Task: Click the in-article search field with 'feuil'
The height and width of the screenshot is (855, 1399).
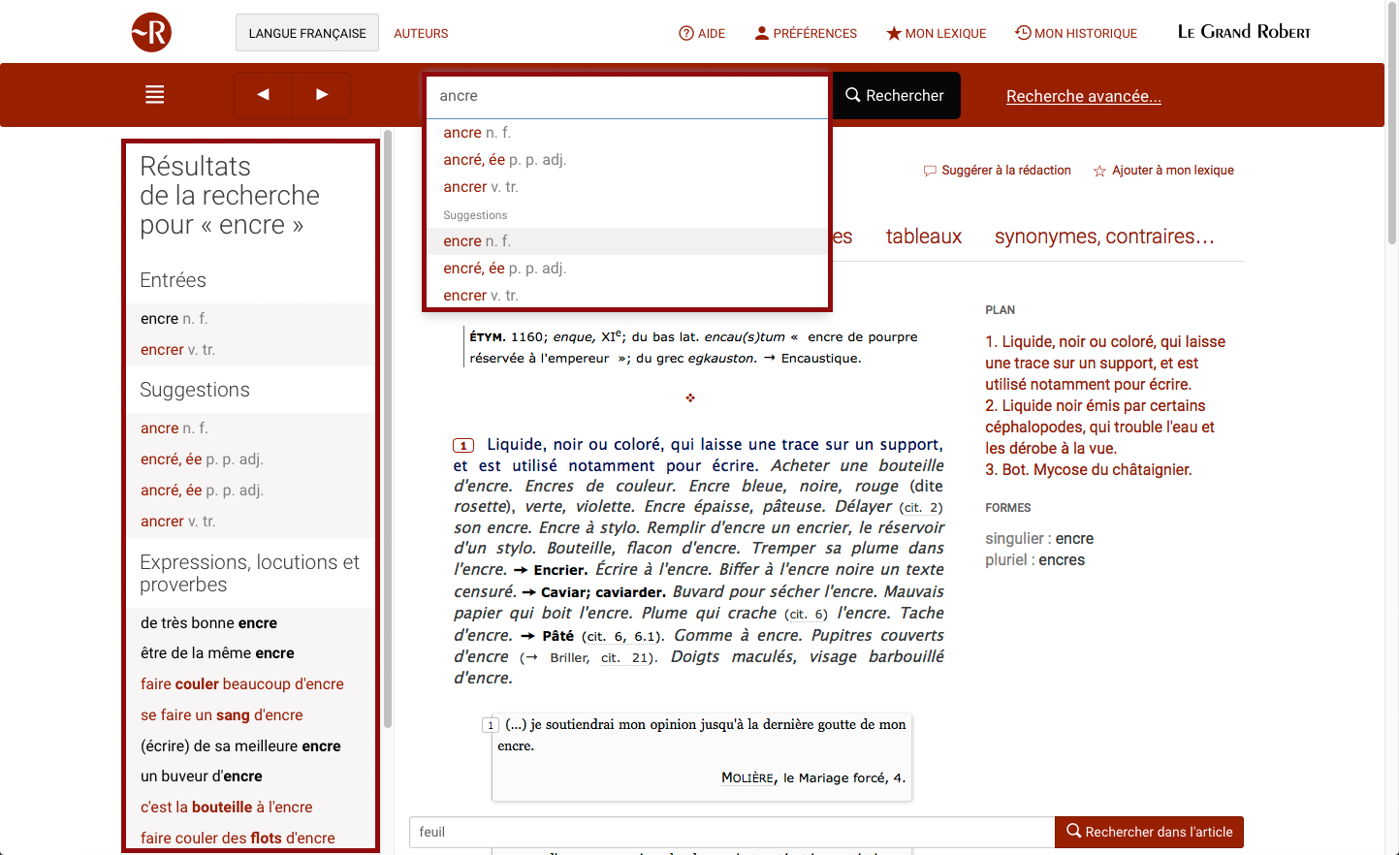Action: point(732,832)
